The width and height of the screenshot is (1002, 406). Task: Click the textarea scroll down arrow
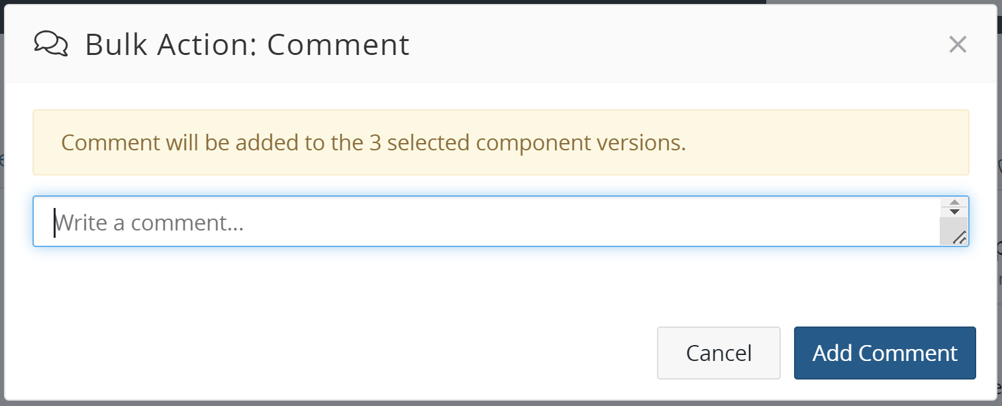954,212
